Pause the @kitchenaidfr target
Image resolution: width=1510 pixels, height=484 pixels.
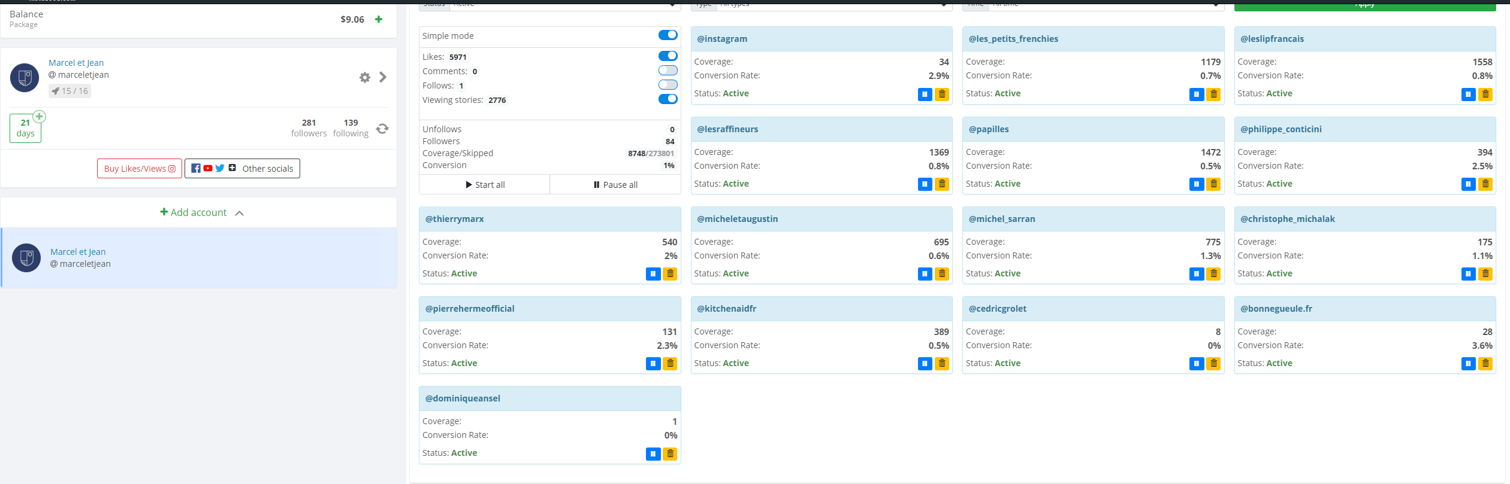[x=925, y=364]
